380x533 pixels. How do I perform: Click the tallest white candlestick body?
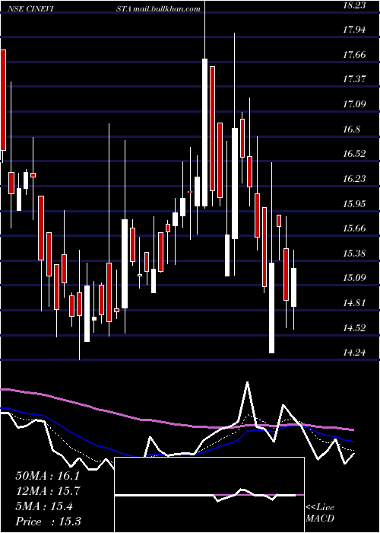[x=205, y=132]
